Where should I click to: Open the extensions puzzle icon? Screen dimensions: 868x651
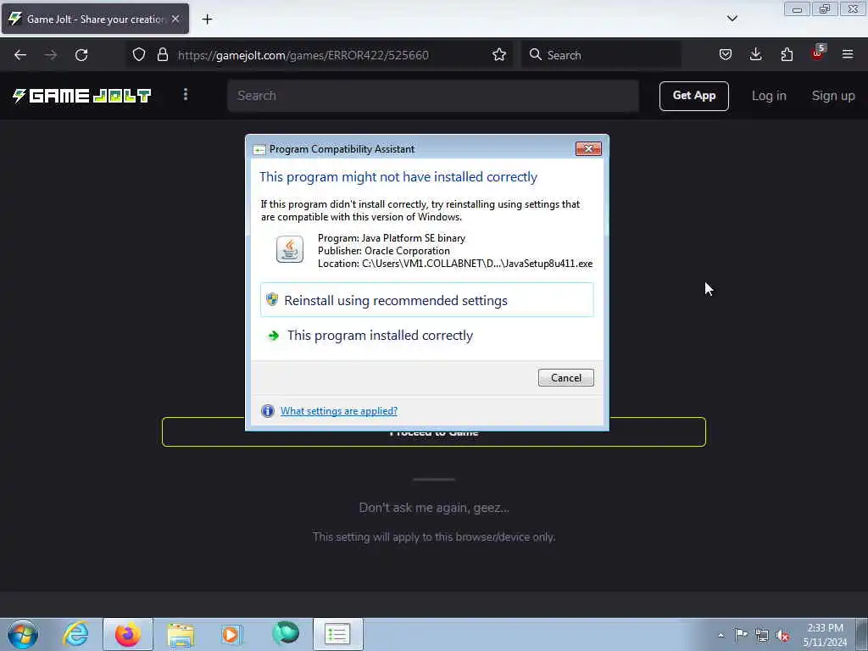(787, 55)
